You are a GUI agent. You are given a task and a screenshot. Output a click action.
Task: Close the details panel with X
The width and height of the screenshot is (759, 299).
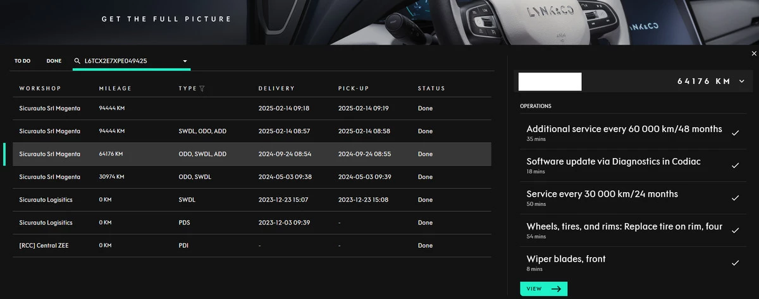753,54
